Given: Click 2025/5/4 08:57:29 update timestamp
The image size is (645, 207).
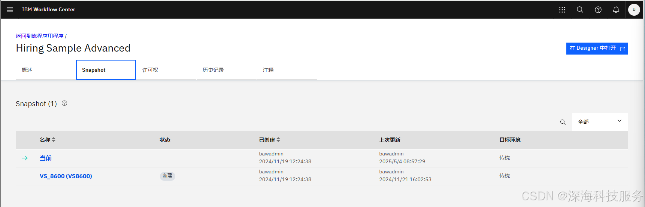Looking at the screenshot, I should [x=402, y=161].
